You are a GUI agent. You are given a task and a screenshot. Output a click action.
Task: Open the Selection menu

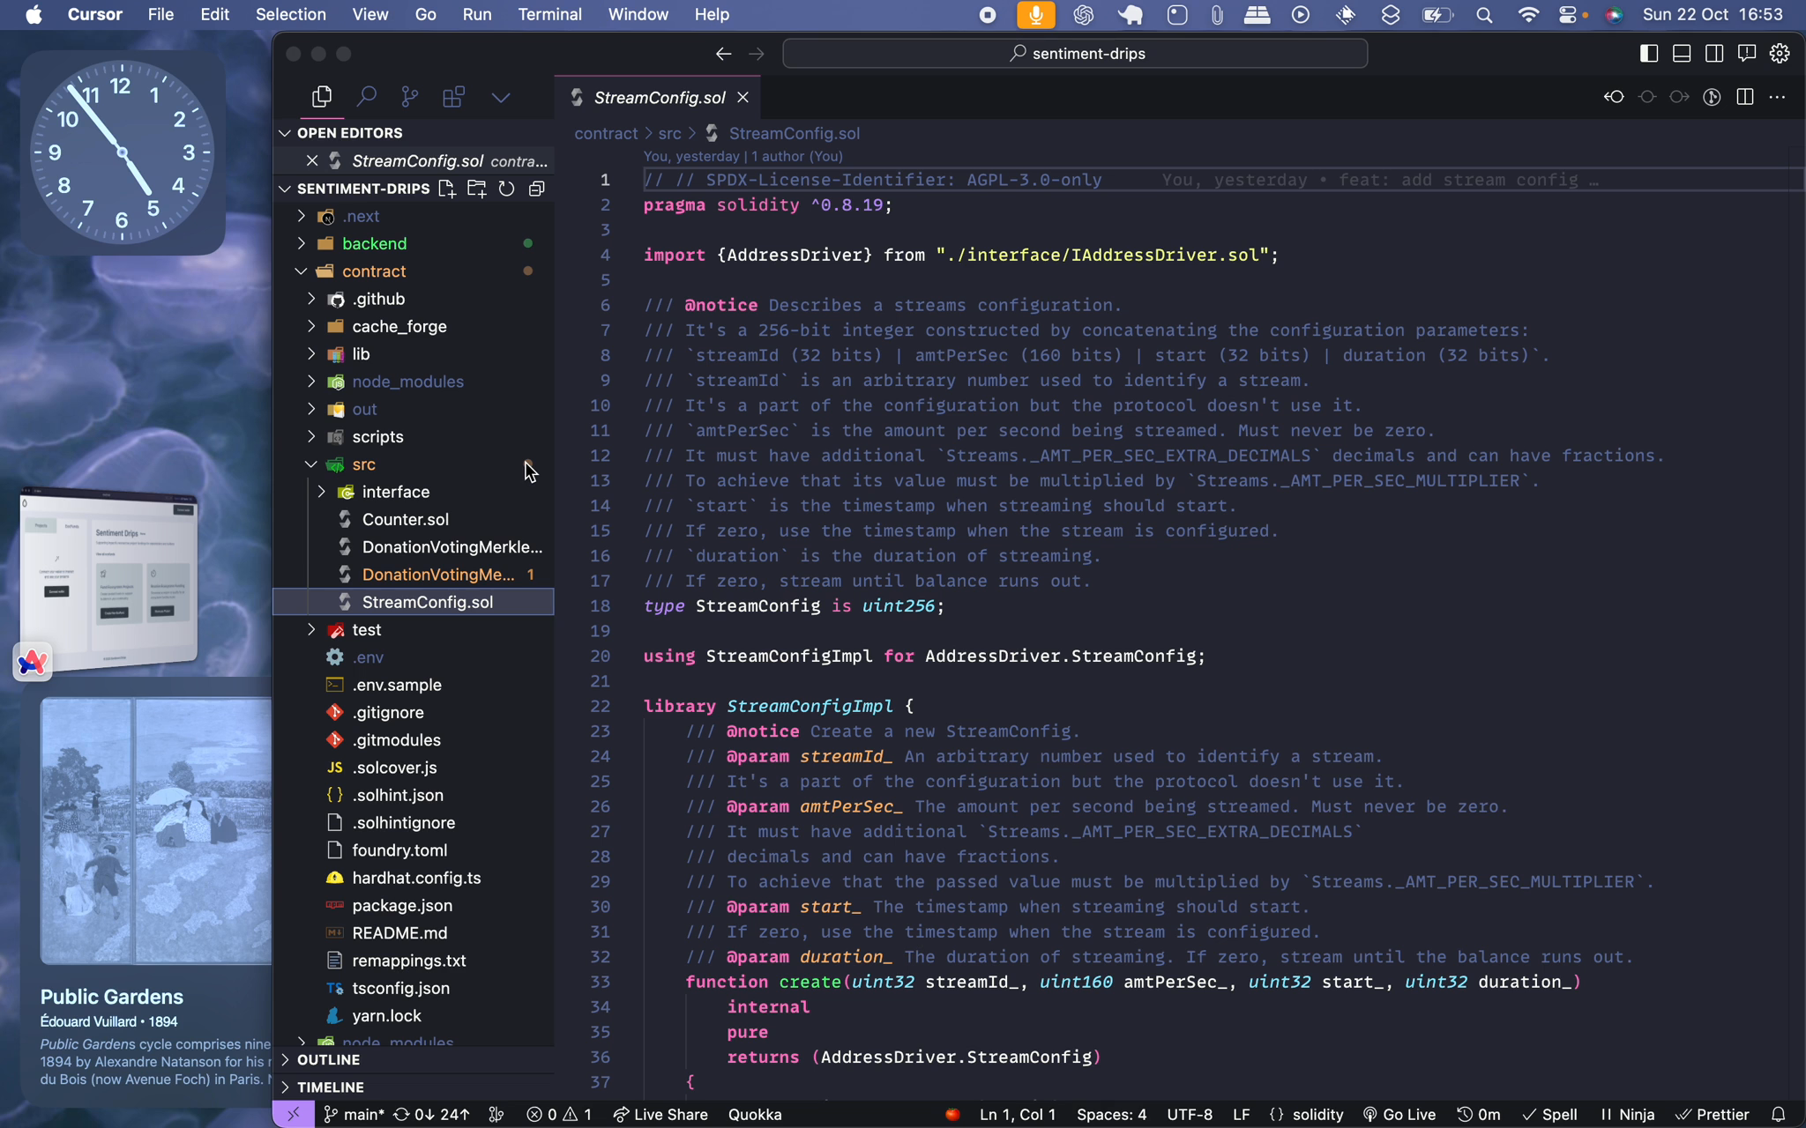click(290, 14)
